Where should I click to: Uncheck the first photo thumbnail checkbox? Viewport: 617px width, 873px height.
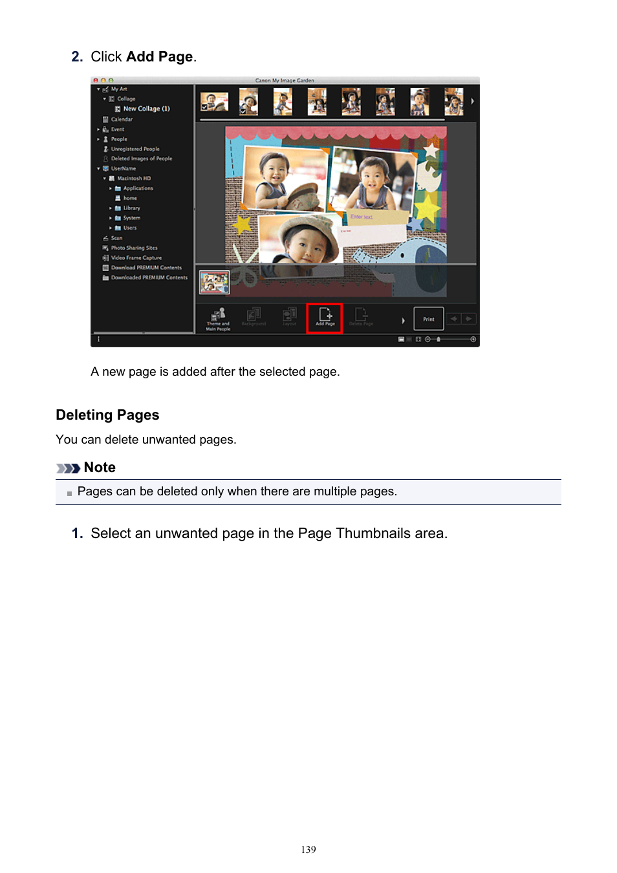(204, 107)
